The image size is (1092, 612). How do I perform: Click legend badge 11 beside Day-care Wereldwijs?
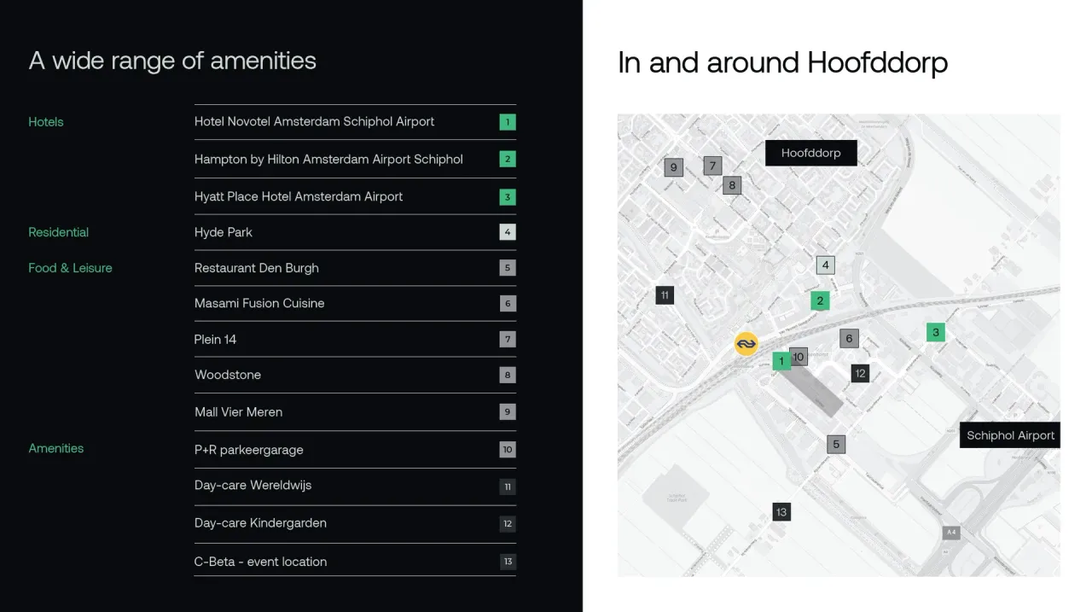(x=508, y=487)
